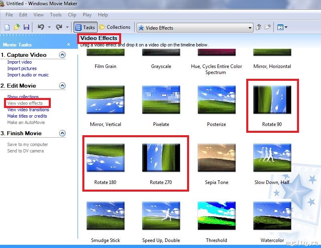This screenshot has width=321, height=248.
Task: Select the Pixelate effect thumbnail
Action: click(161, 100)
